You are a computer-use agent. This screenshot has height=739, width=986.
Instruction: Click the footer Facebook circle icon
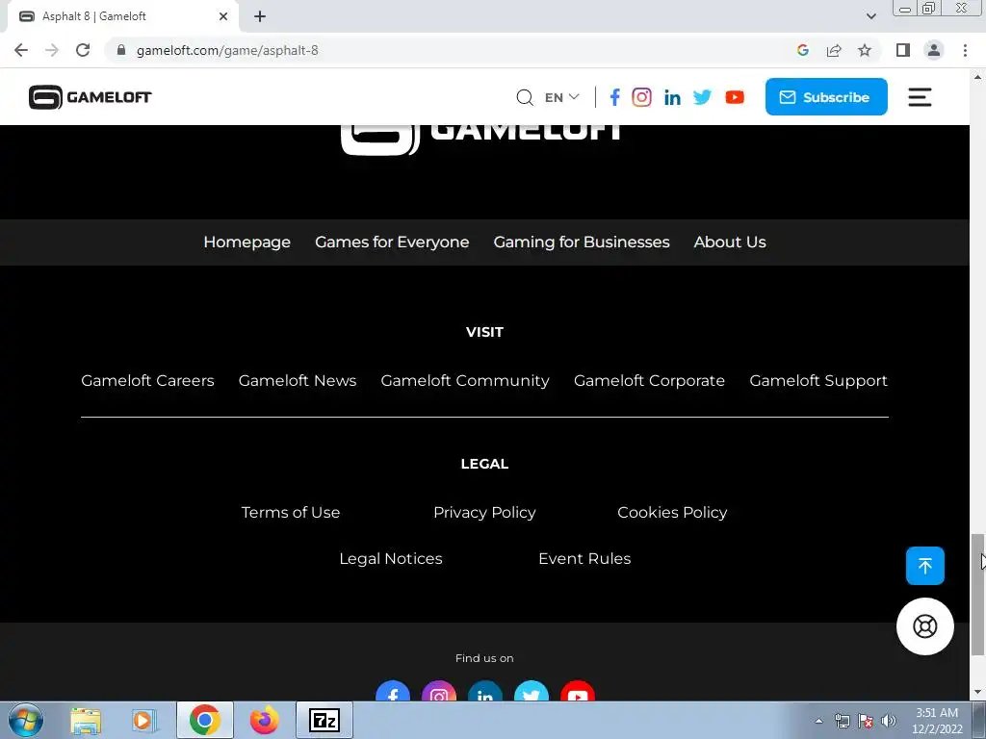click(393, 691)
